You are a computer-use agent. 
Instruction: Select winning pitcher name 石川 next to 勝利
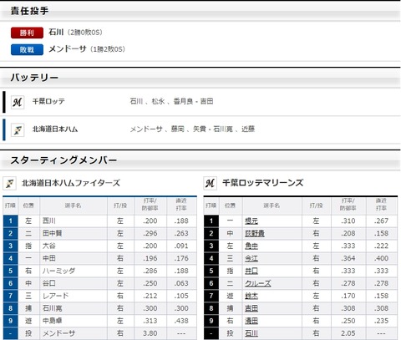56,32
